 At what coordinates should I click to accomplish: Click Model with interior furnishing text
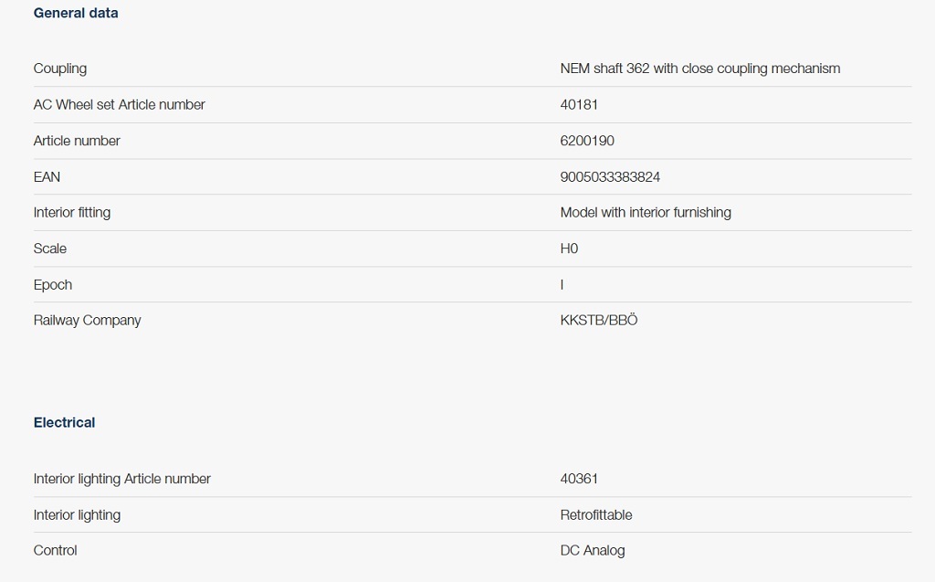pos(646,213)
